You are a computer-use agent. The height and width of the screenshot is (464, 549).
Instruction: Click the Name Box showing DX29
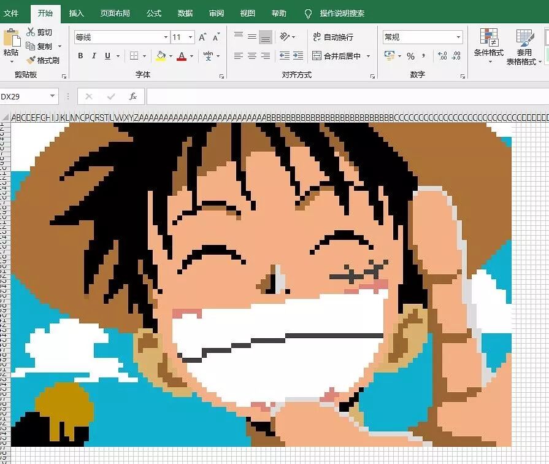coord(24,96)
